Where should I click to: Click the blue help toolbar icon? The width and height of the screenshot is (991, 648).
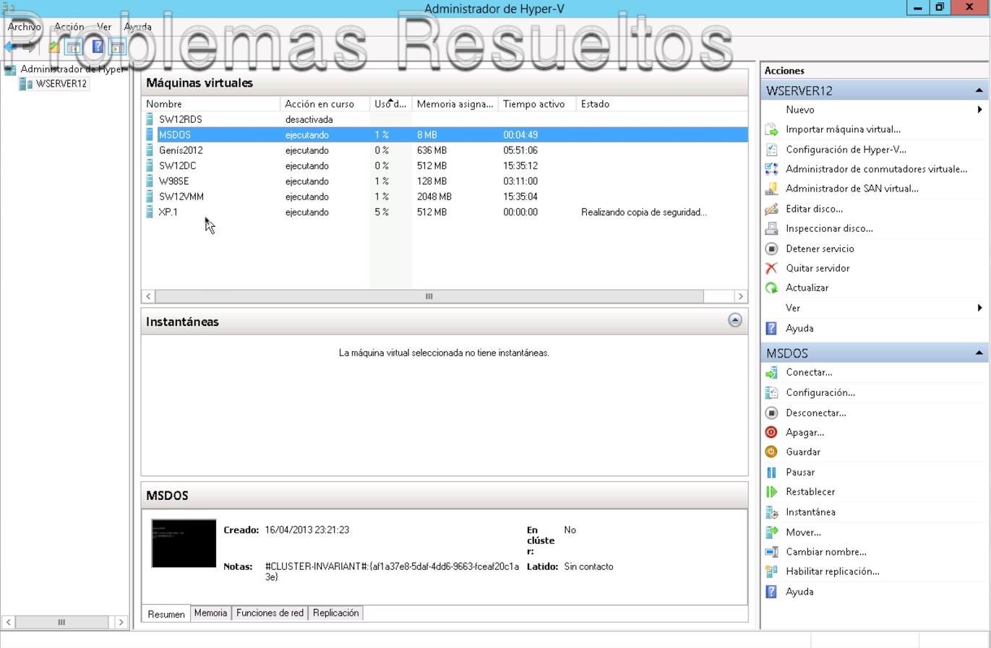pyautogui.click(x=98, y=48)
